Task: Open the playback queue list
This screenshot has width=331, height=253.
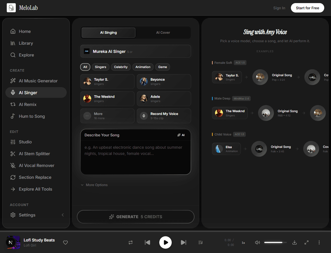Action: pos(200,242)
